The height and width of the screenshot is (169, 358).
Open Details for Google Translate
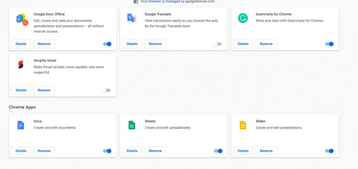click(x=132, y=44)
